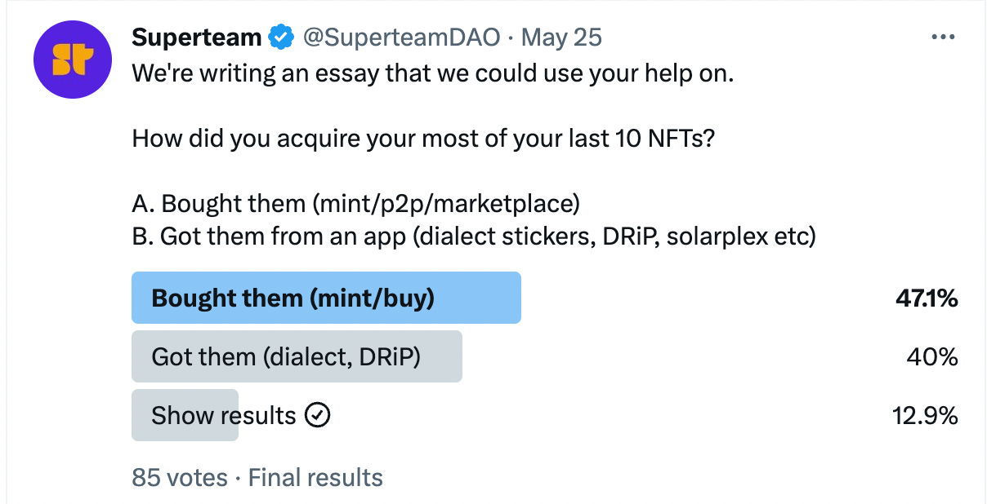
Task: Click the May 25 timestamp link
Action: [560, 37]
